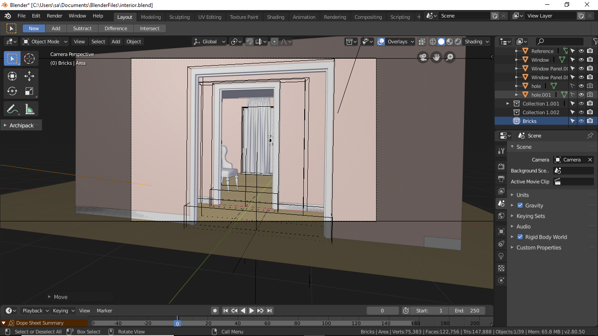598x336 pixels.
Task: Open the Render menu
Action: pos(55,16)
